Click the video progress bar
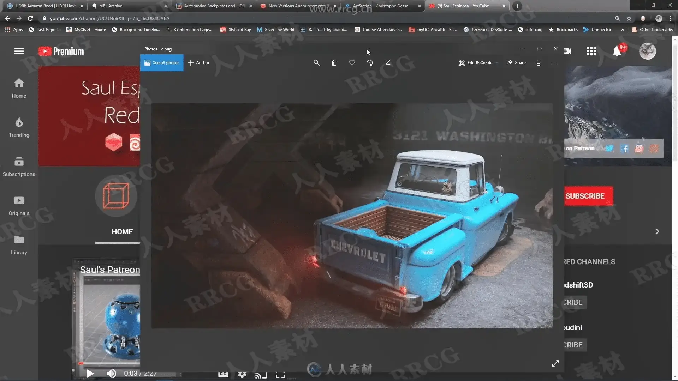 (109, 363)
